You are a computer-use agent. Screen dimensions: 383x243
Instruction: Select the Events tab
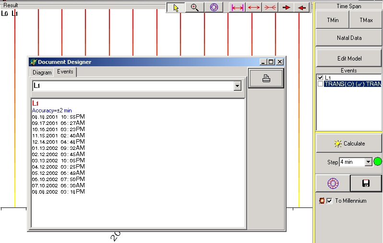(65, 72)
